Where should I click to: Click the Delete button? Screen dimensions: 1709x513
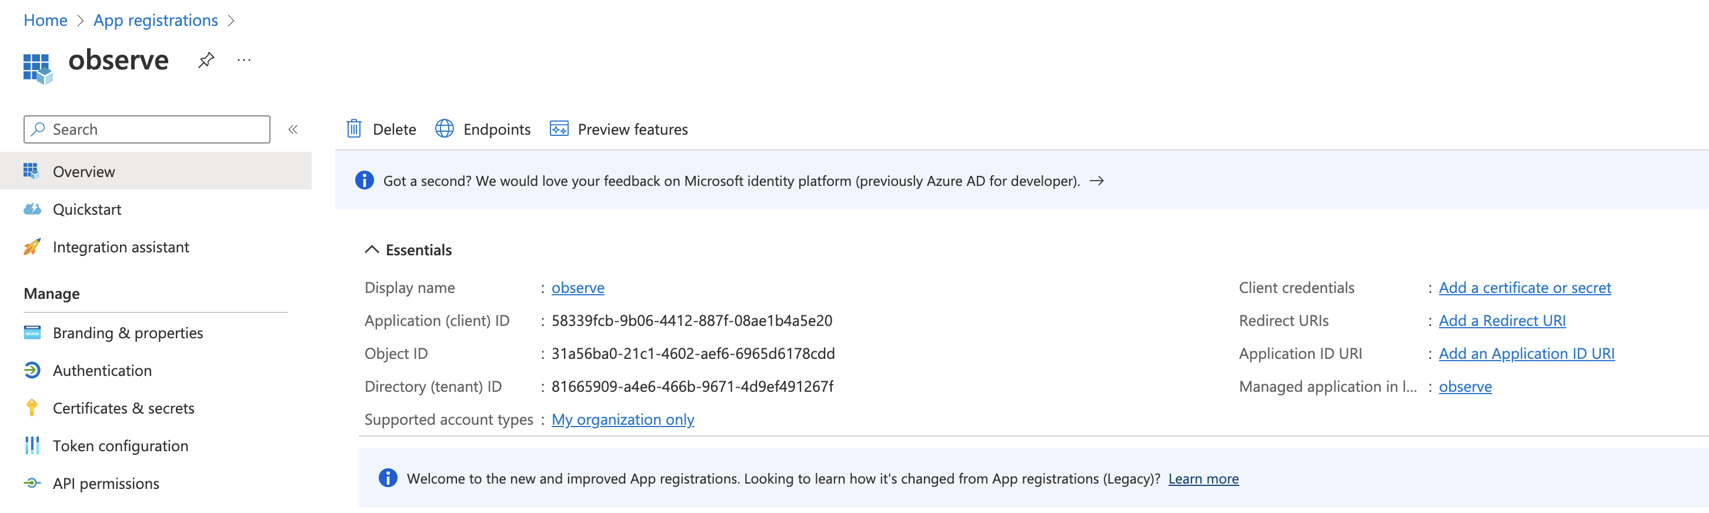[382, 129]
